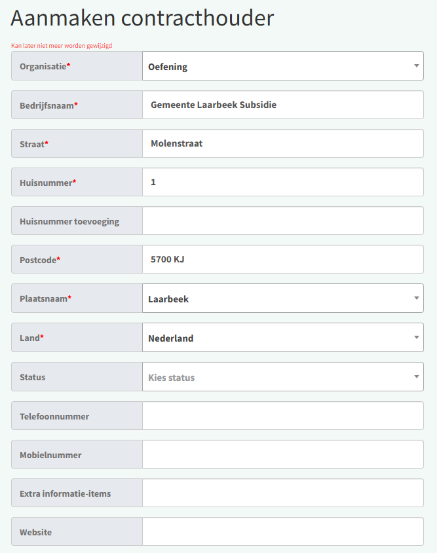The image size is (437, 553).
Task: Select the Huisnummer input field
Action: 282,182
